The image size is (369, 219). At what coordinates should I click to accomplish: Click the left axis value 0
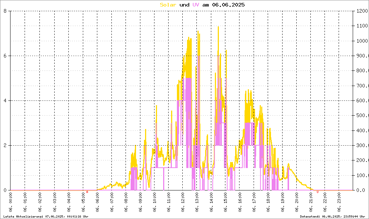(5, 190)
